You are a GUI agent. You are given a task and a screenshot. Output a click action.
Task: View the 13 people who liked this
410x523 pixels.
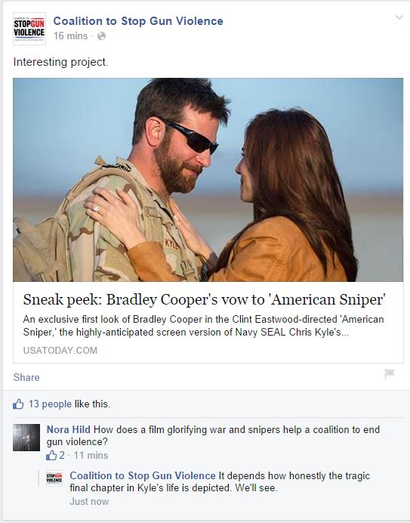pyautogui.click(x=50, y=404)
